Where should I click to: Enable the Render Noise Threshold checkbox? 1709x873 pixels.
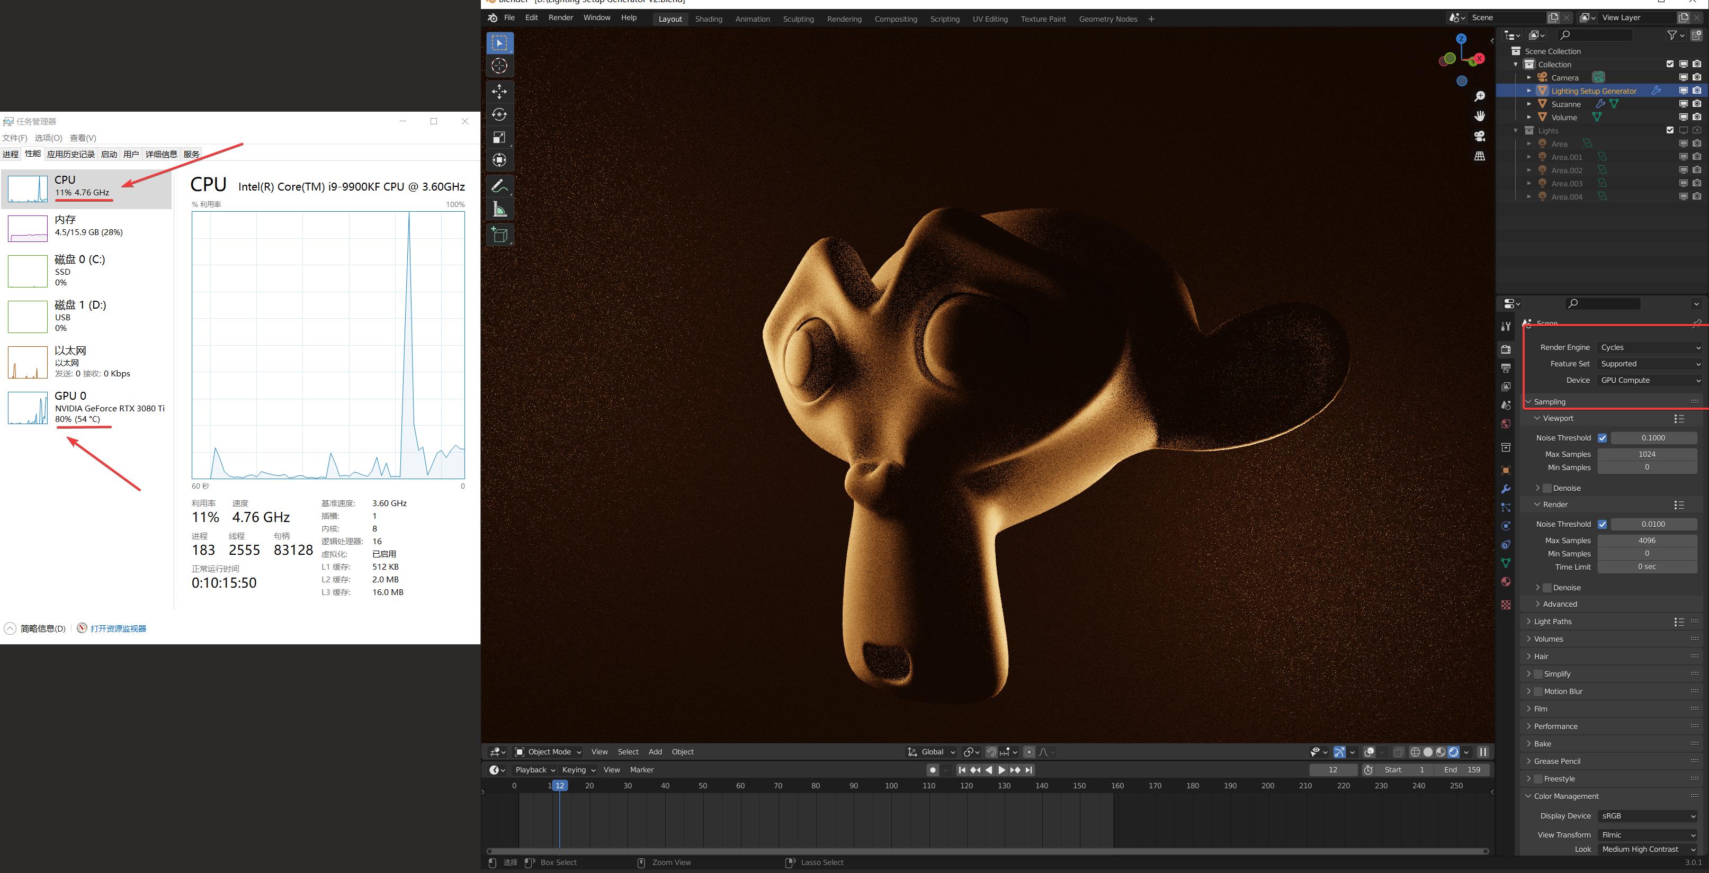pos(1602,524)
